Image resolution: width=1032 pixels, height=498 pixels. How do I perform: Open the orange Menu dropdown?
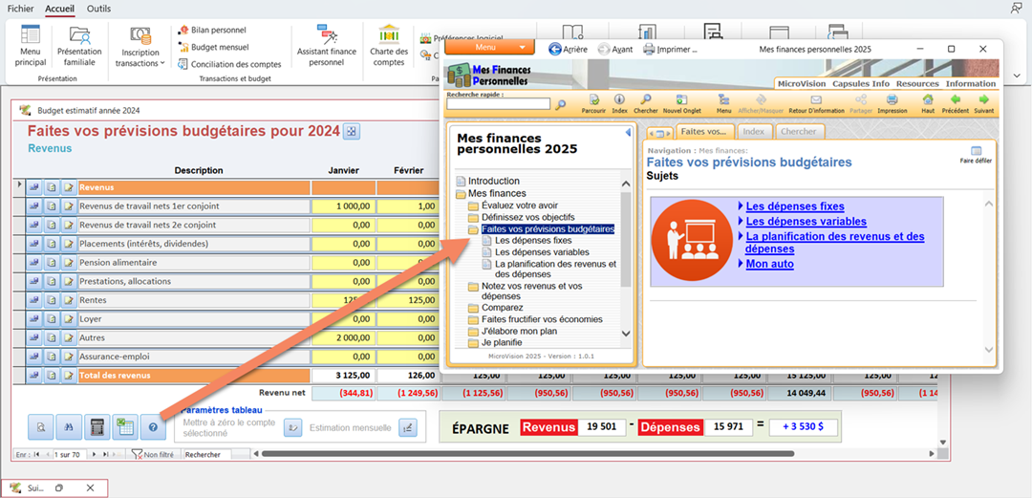(x=489, y=48)
